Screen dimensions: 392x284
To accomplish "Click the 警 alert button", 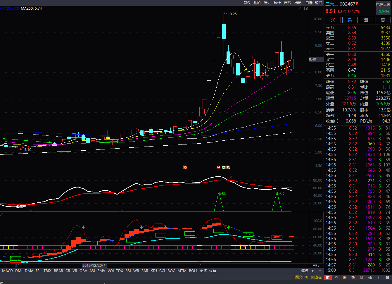I will (x=383, y=20).
